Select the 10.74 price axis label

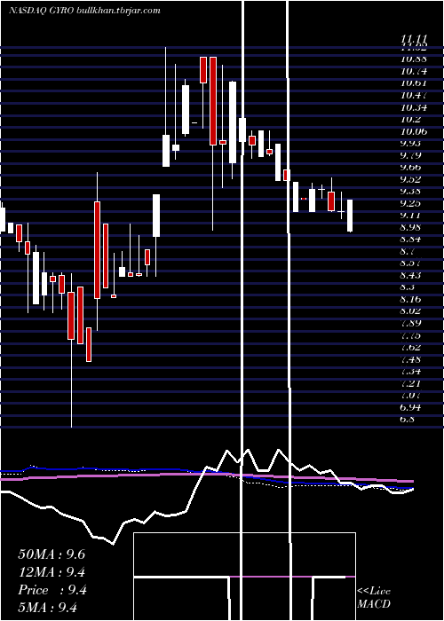(x=414, y=72)
